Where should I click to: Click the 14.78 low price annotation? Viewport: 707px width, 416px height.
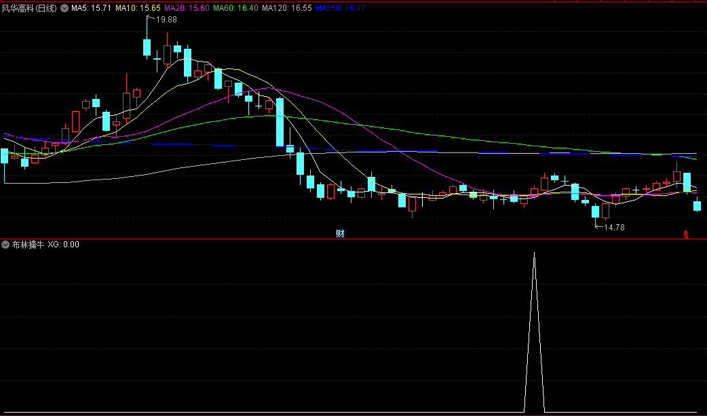[x=614, y=228]
